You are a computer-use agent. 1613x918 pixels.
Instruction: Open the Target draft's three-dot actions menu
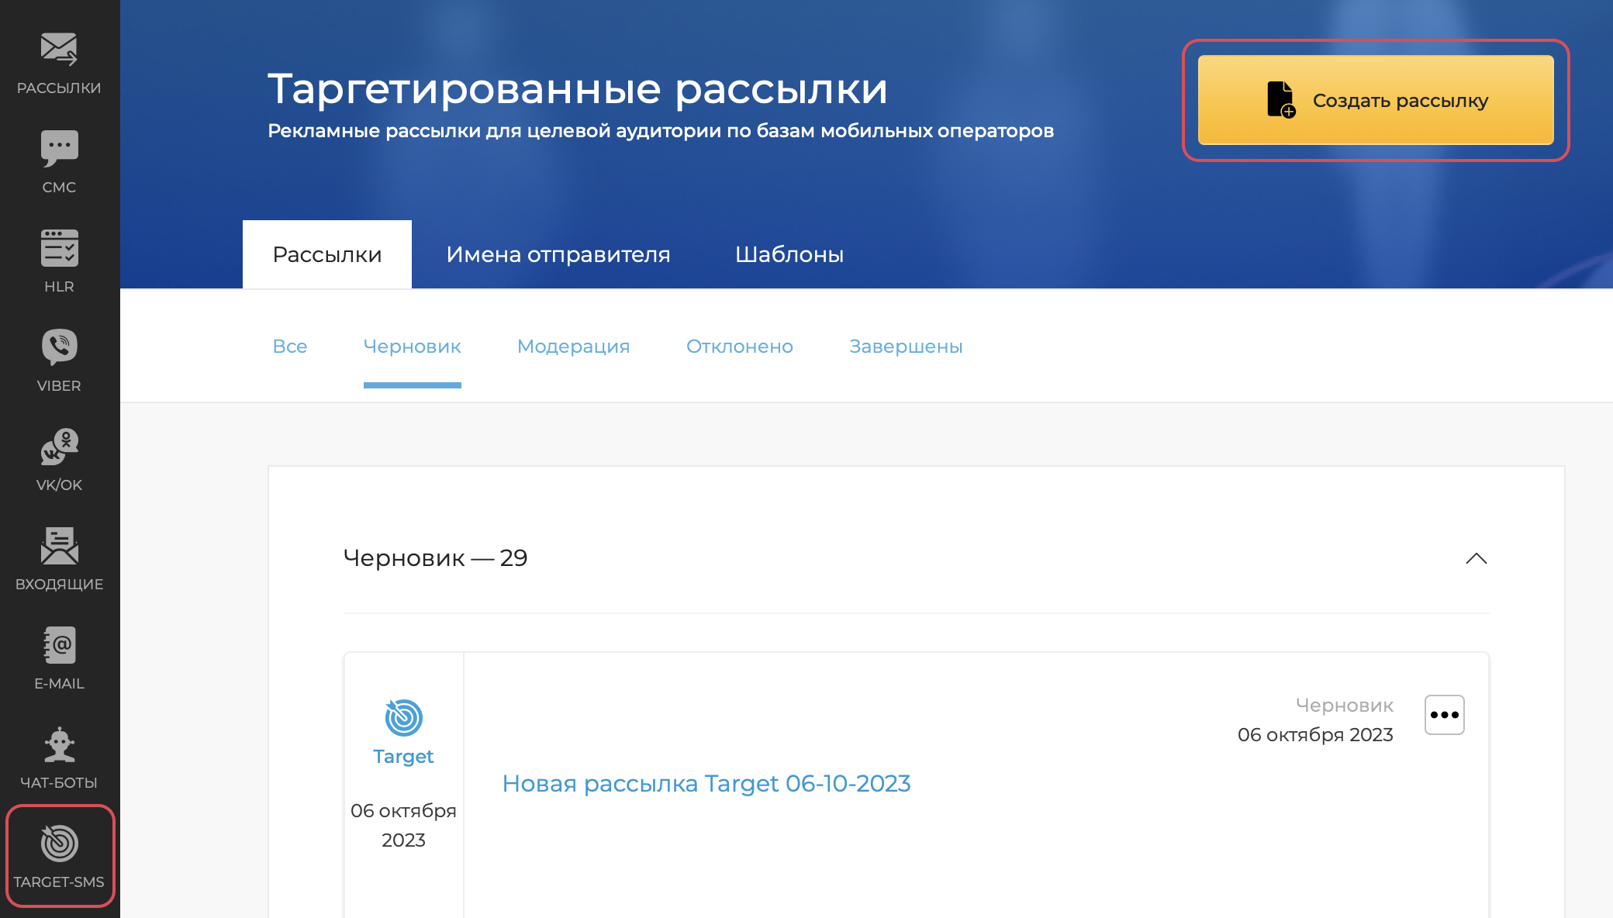[1444, 715]
